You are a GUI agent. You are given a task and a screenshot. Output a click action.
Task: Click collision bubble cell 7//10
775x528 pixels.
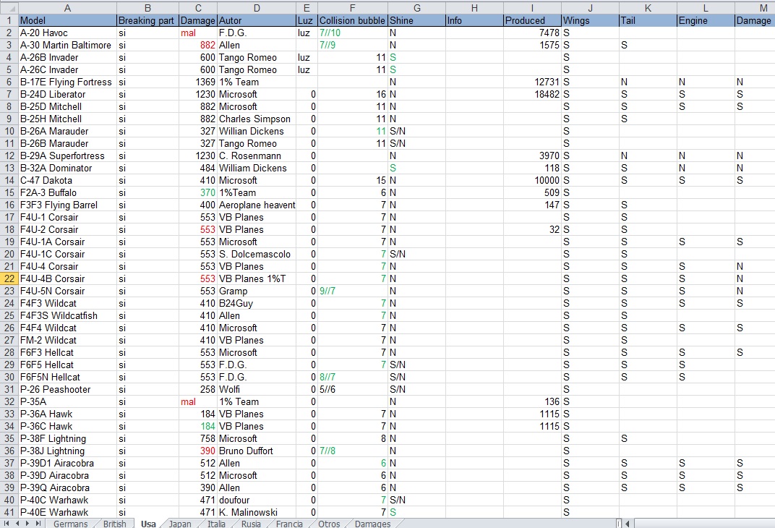pos(352,33)
